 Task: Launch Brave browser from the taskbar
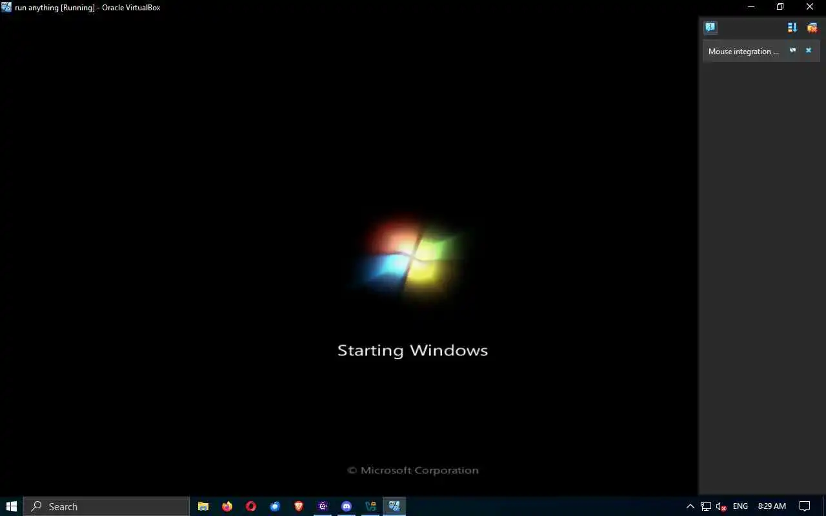[x=299, y=506]
